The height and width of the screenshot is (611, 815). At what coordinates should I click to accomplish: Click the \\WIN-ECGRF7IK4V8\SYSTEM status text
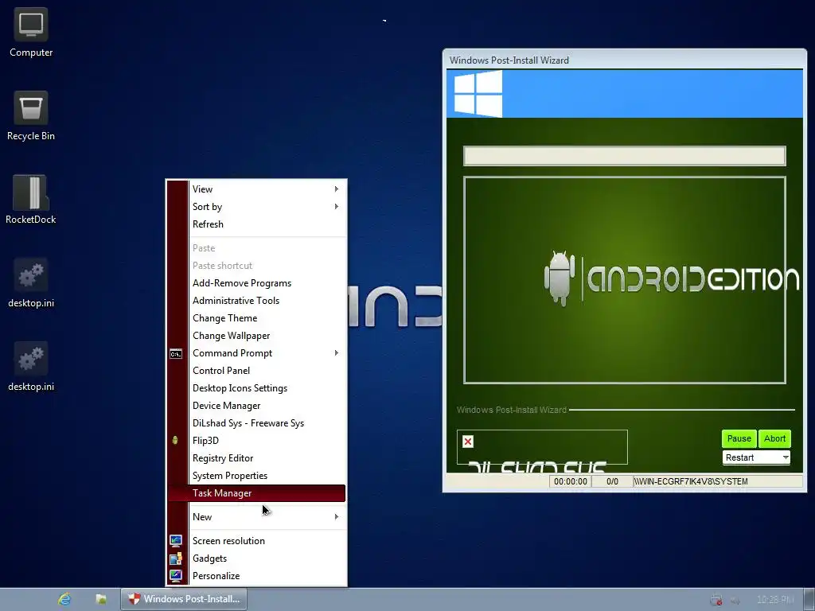coord(691,481)
